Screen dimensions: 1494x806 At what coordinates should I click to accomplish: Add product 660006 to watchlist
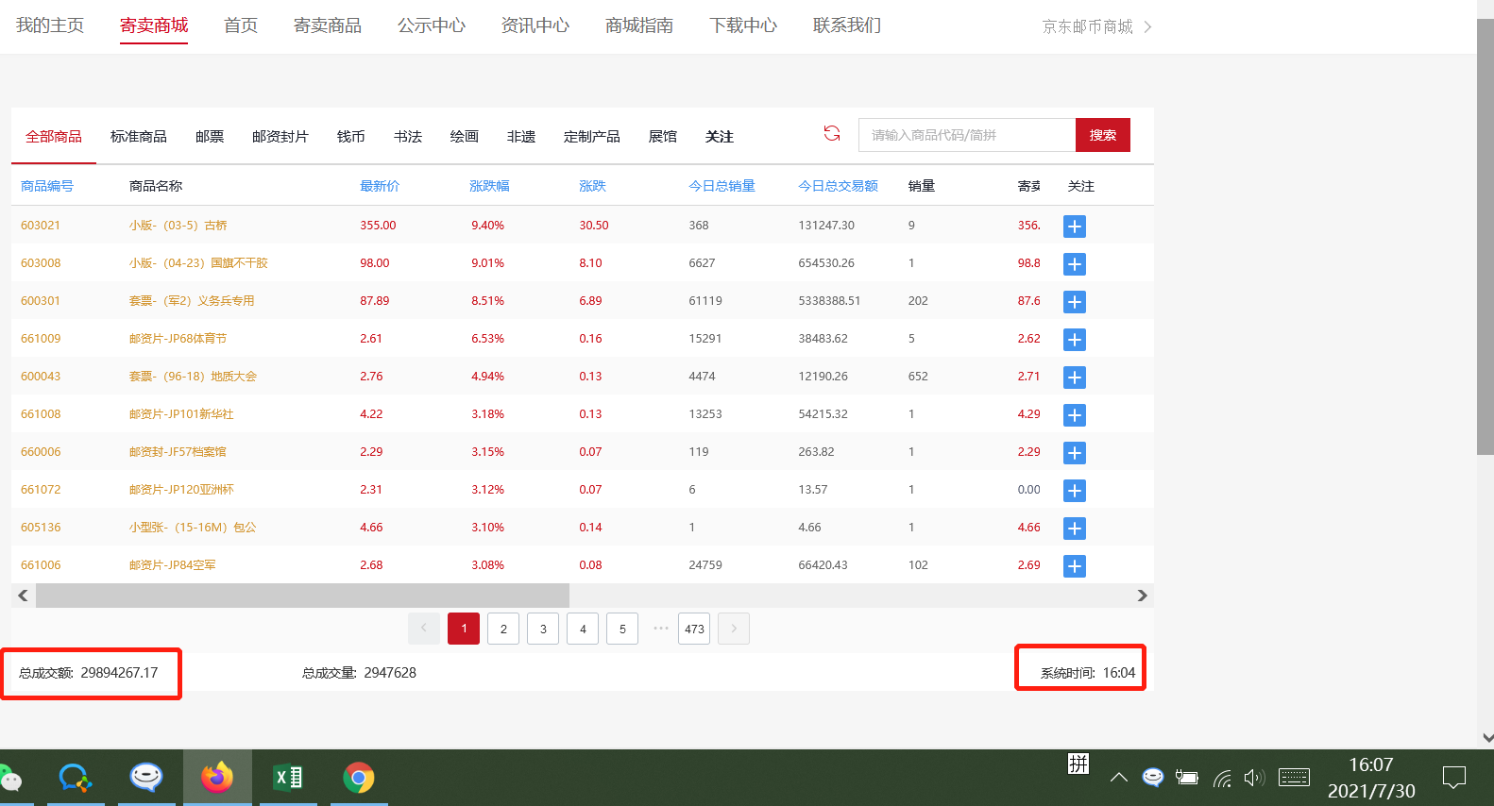point(1075,453)
